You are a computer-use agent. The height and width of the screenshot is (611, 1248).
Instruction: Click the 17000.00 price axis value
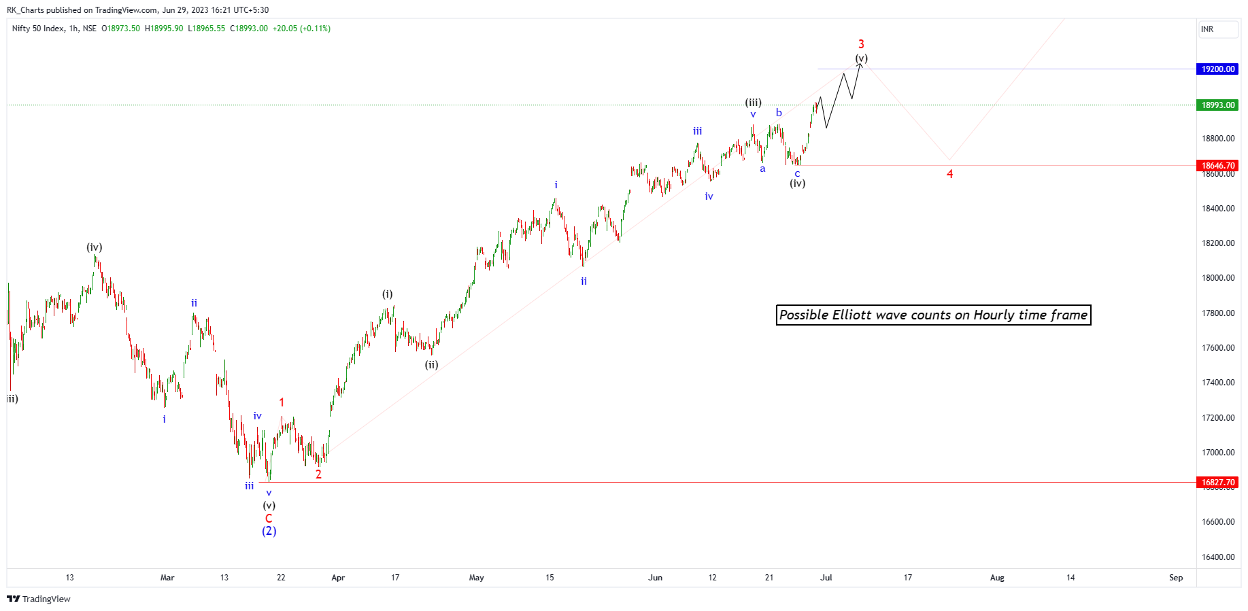1218,453
